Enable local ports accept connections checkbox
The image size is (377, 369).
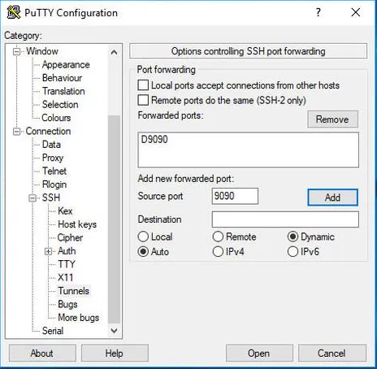pyautogui.click(x=143, y=85)
